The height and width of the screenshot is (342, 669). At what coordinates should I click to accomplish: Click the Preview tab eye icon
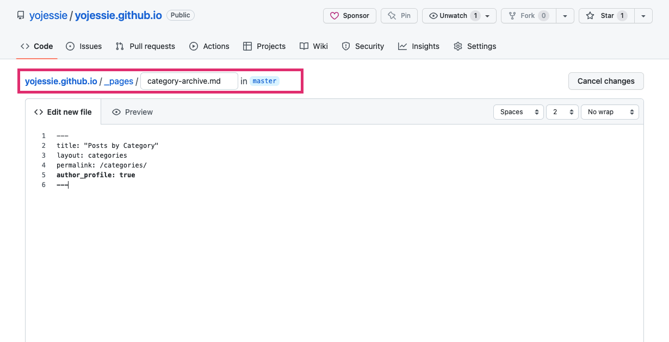tap(116, 112)
